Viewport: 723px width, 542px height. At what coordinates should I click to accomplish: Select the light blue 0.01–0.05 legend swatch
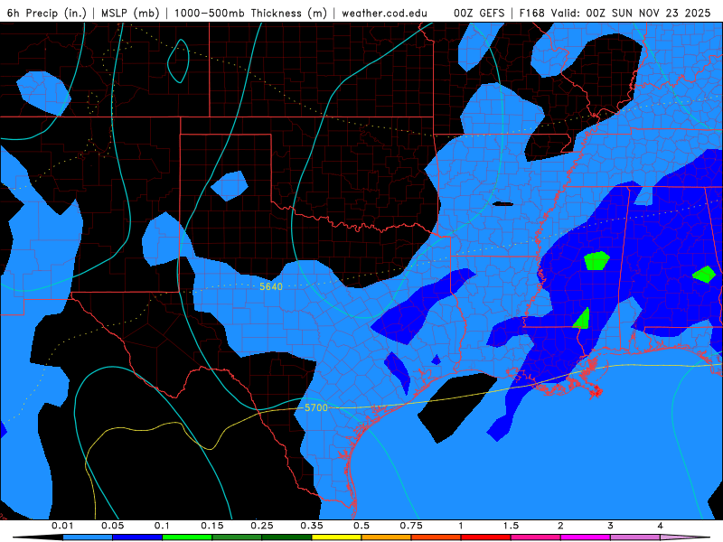click(88, 537)
